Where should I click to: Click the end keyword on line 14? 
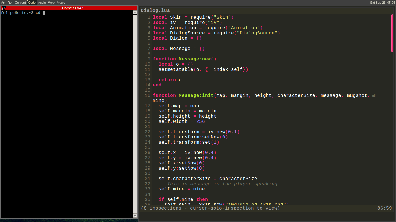(x=157, y=85)
